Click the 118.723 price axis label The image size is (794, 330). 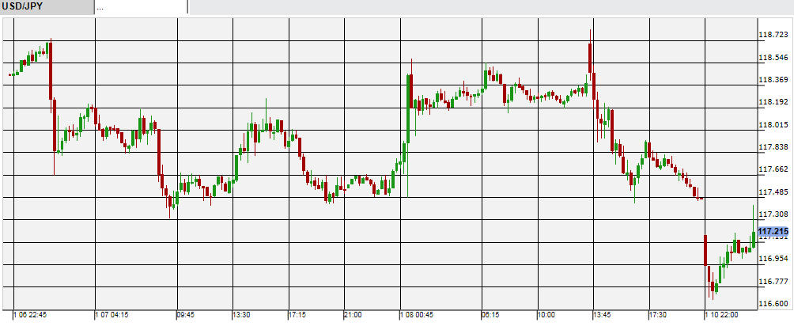pos(773,35)
